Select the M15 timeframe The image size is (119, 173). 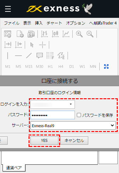point(29,66)
